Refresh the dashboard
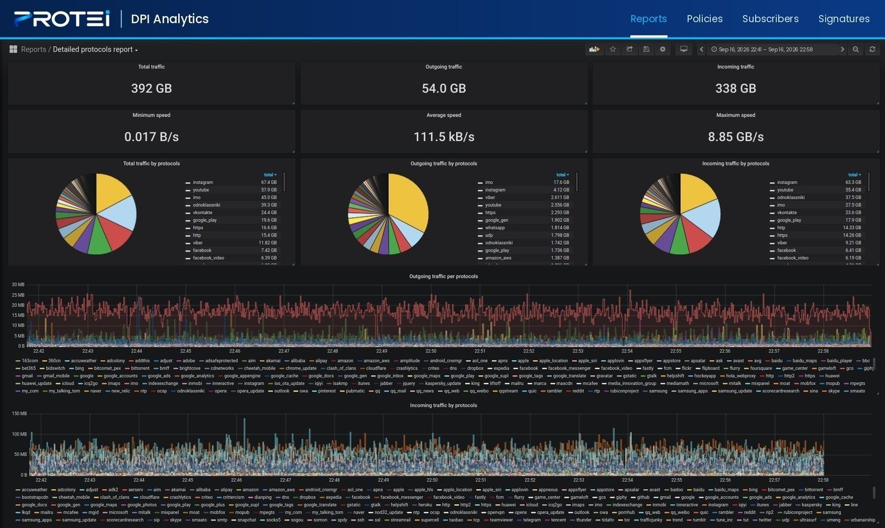The height and width of the screenshot is (528, 885). point(872,49)
